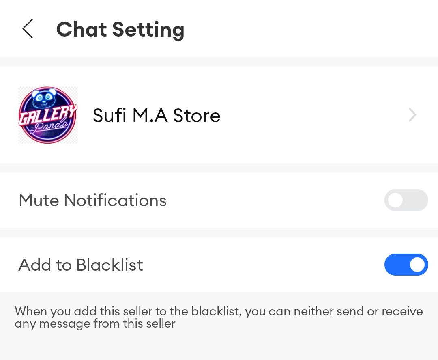The height and width of the screenshot is (360, 438).
Task: Click the blacklist explanation text
Action: [219, 317]
